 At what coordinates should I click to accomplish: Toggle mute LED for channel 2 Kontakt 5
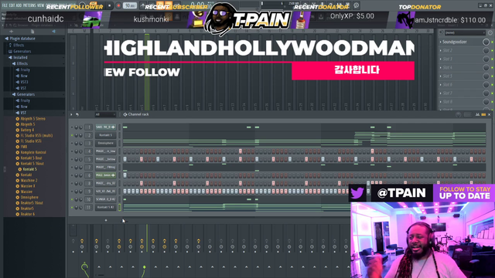pos(72,135)
